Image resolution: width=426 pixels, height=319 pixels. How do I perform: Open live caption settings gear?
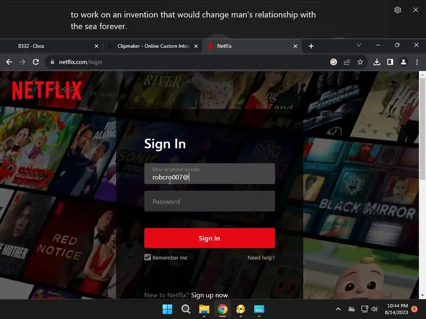[397, 10]
